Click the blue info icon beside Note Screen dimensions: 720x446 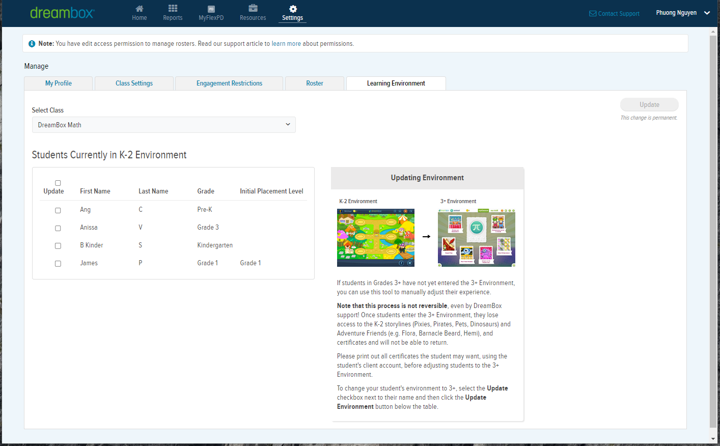pyautogui.click(x=32, y=44)
